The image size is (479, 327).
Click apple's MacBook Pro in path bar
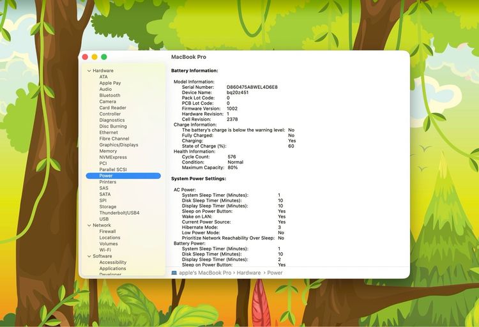204,273
